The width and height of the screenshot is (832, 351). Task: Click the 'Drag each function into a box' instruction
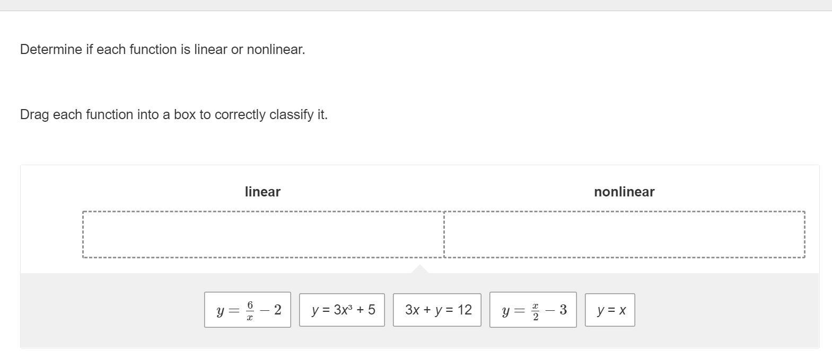pos(106,114)
